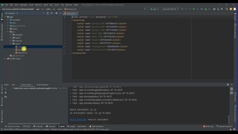238x134 pixels.
Task: Click the Make Project hammer icon
Action: click(x=145, y=9)
